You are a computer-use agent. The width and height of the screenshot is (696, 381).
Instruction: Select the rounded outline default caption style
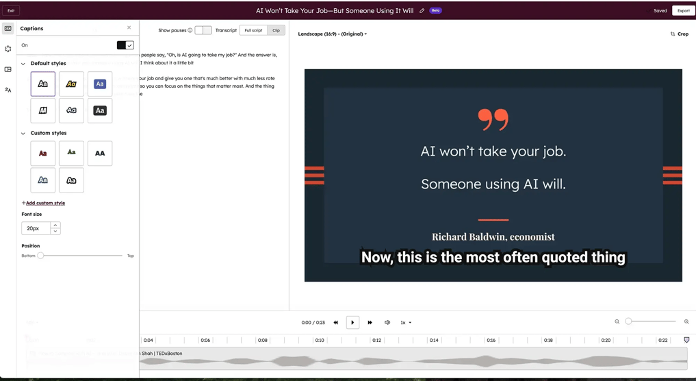click(x=71, y=110)
